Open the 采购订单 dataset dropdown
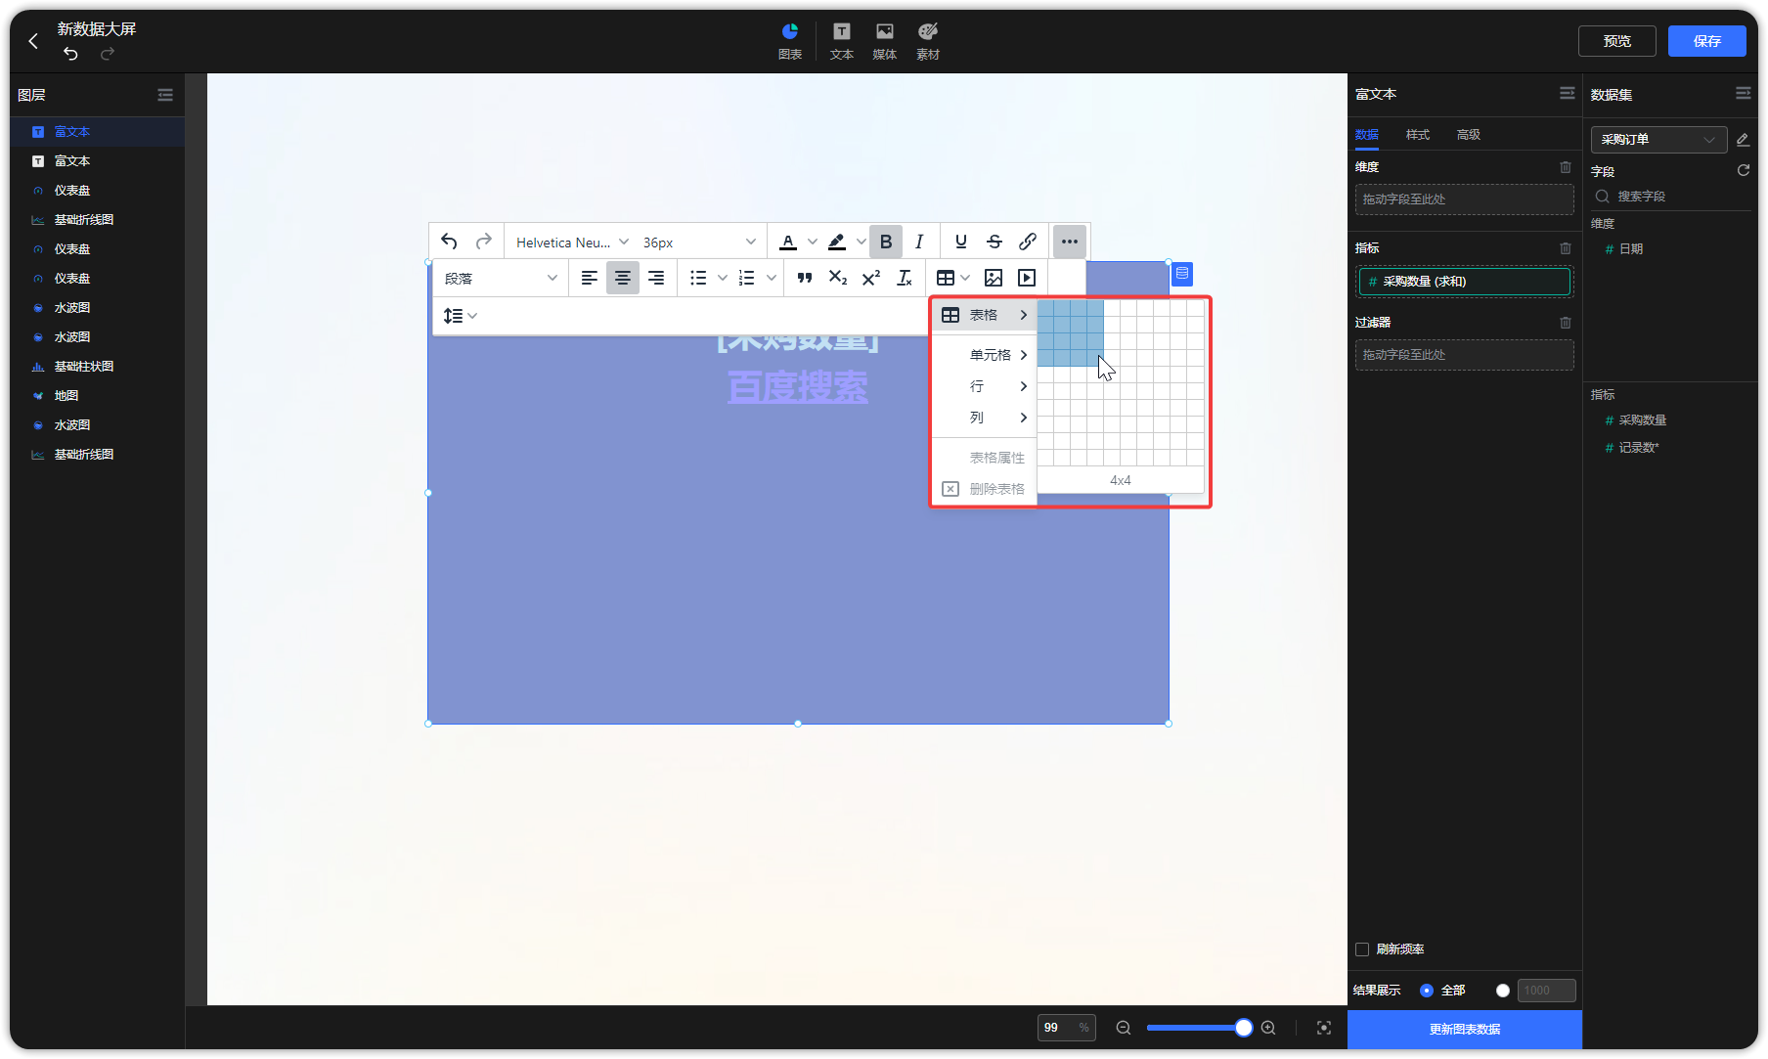1768x1059 pixels. click(1658, 140)
